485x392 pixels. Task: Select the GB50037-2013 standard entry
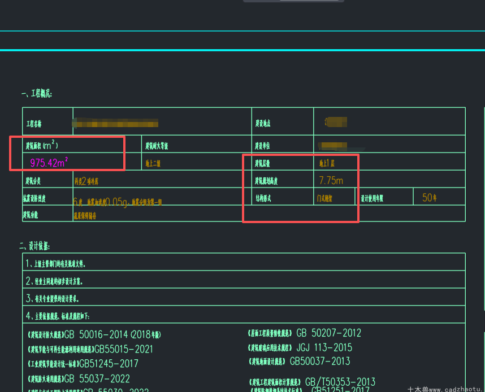point(299,361)
